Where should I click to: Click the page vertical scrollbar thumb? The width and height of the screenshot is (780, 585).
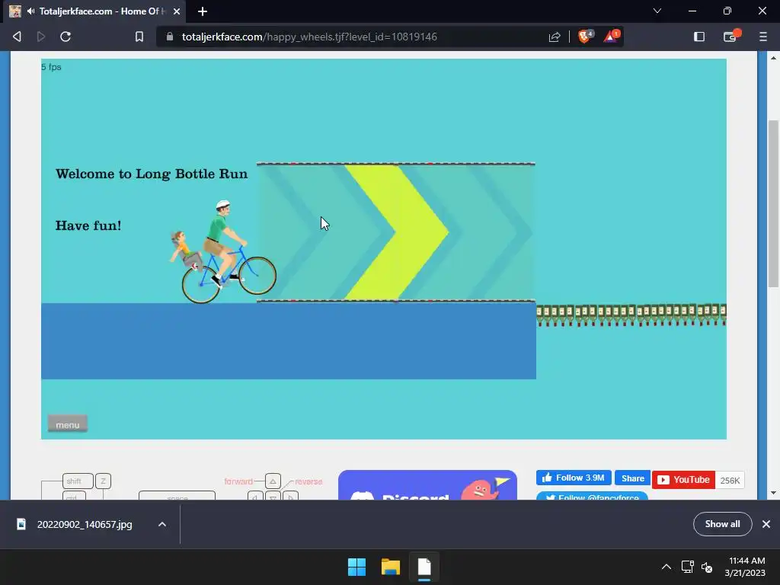(773, 203)
